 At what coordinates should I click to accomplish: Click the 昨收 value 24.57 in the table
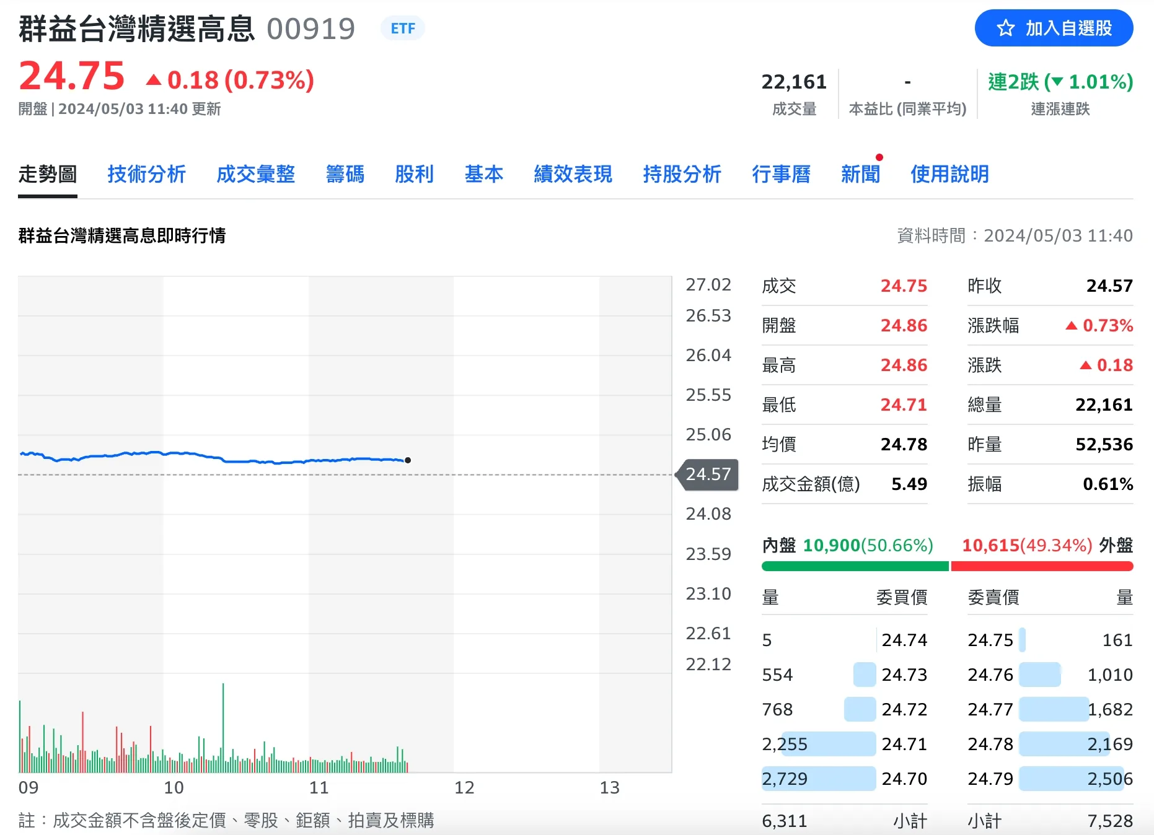point(1109,286)
